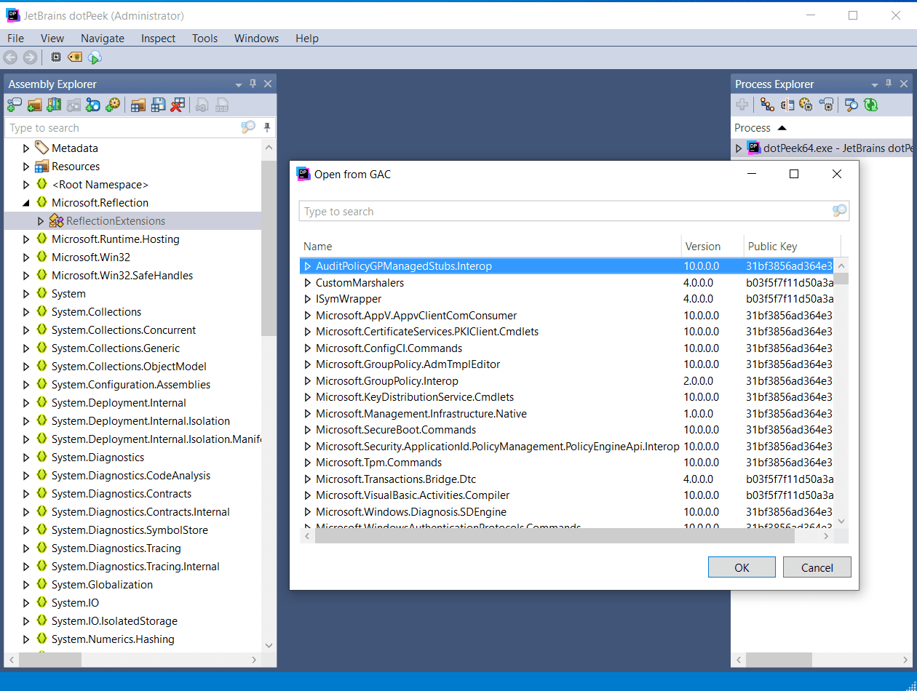Click the blue shape with chip icon in Process Explorer
The image size is (917, 691).
coord(826,105)
